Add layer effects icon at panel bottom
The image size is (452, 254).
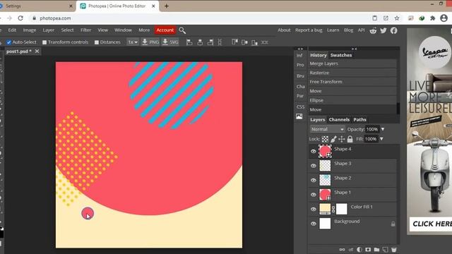point(351,250)
